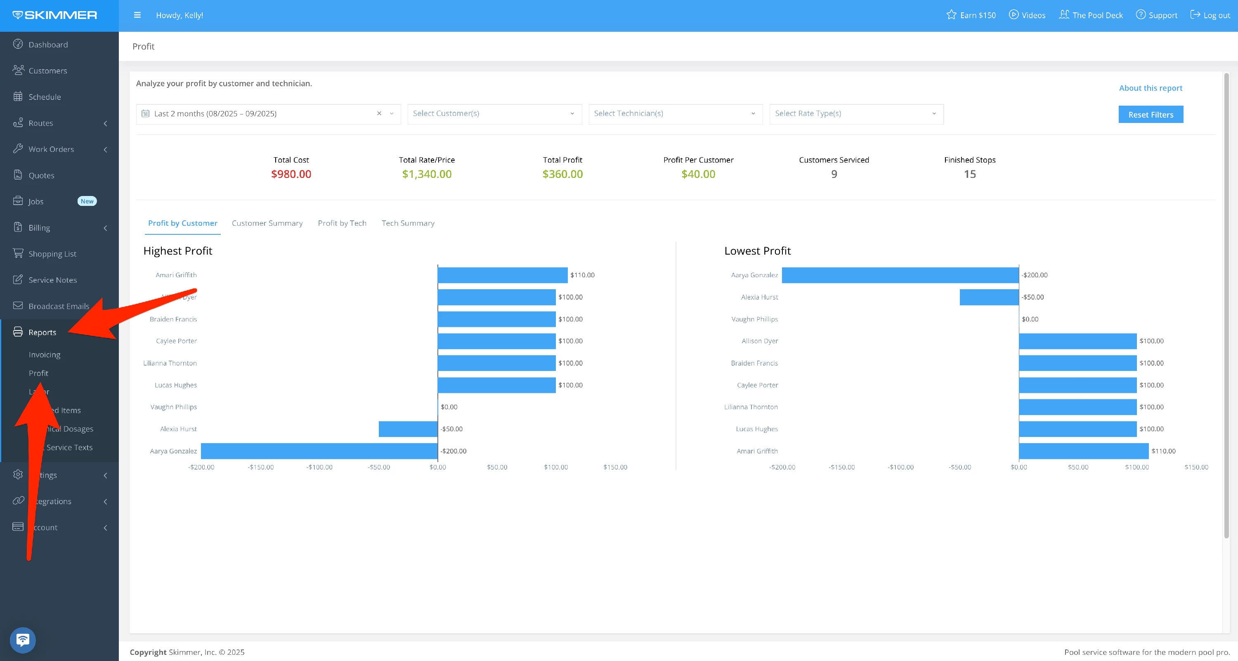Click the Shopping List cart icon
1238x661 pixels.
pos(18,253)
